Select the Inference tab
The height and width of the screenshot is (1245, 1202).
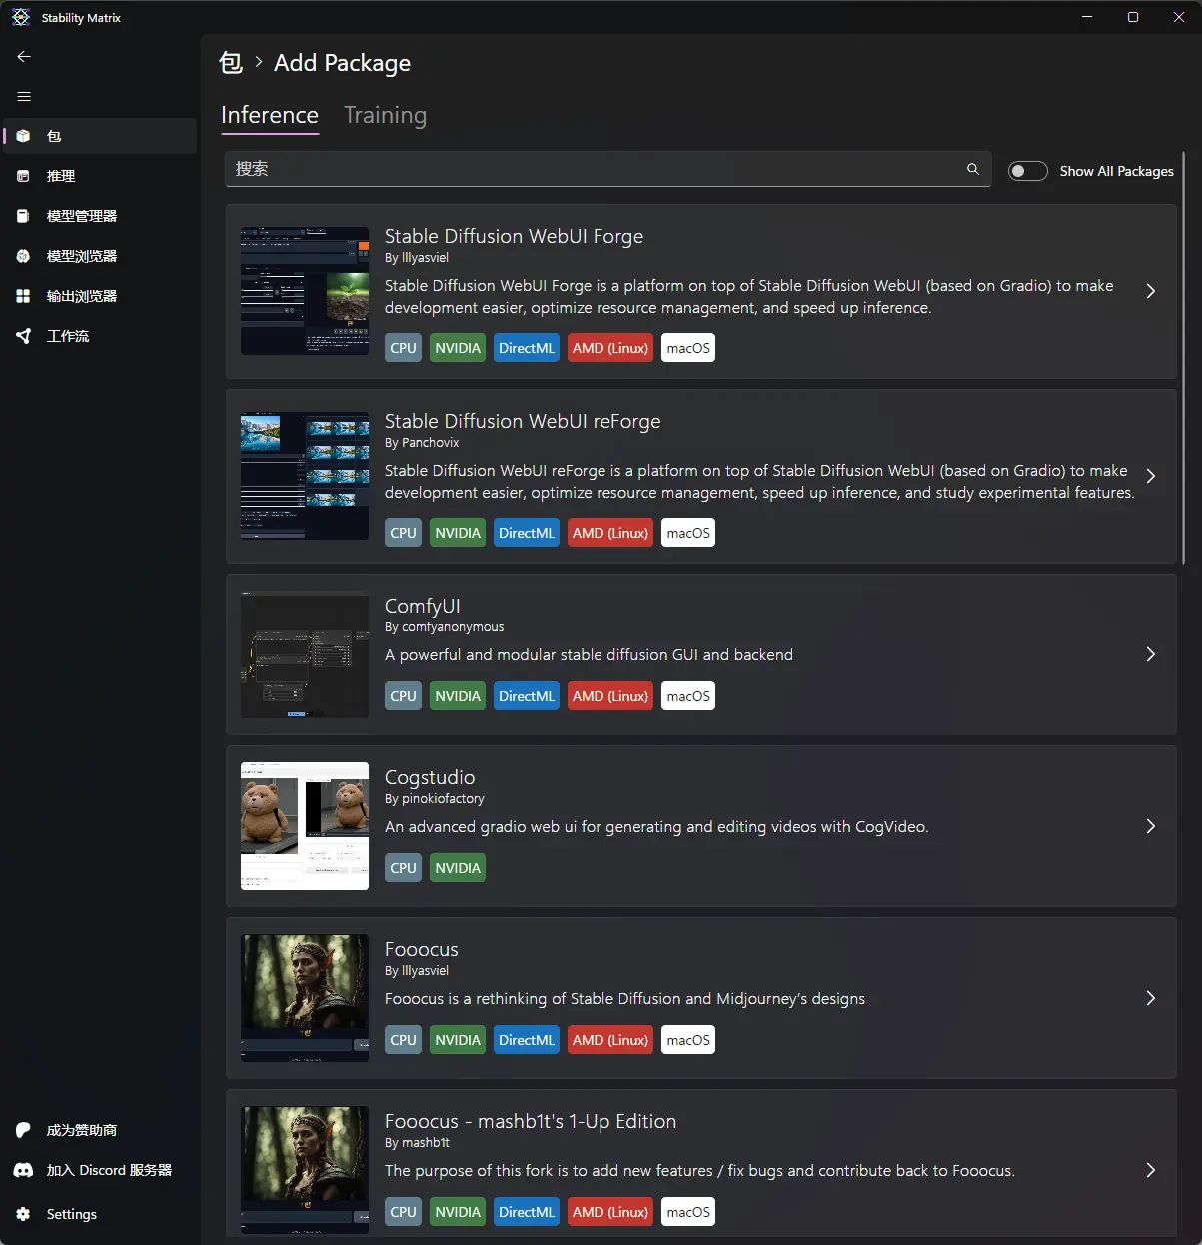(x=270, y=116)
